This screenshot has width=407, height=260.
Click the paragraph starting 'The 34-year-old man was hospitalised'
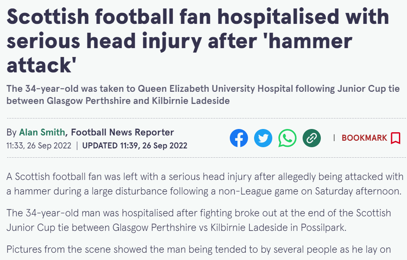coord(199,220)
